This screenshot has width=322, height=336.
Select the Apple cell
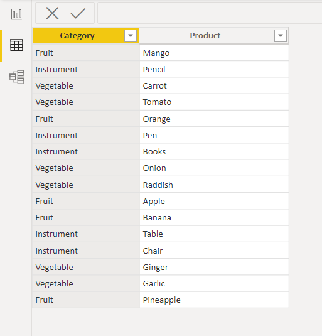coord(214,201)
